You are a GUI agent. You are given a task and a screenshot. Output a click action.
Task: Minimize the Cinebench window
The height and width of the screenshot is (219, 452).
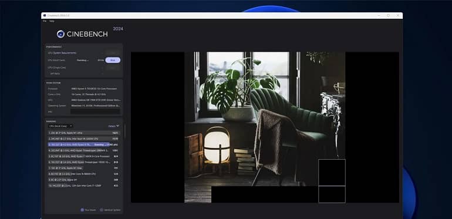coord(379,15)
